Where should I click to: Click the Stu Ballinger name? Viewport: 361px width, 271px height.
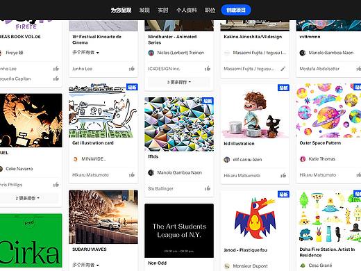click(160, 189)
